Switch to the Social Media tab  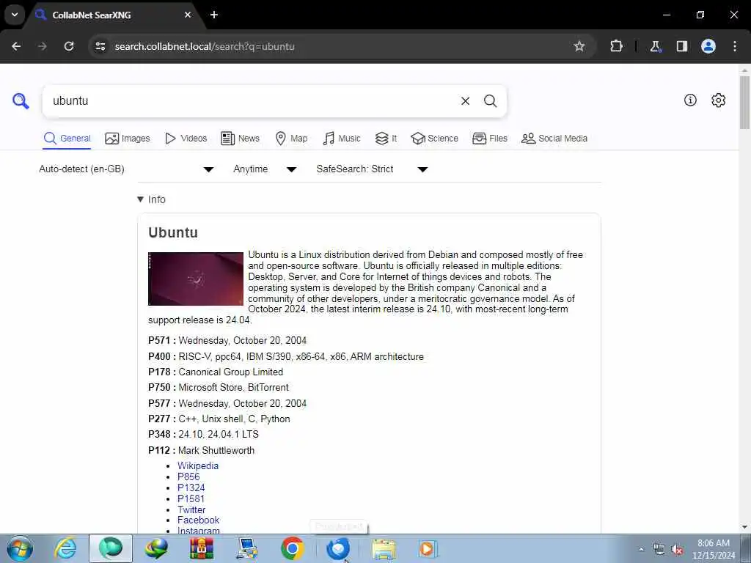pos(554,139)
